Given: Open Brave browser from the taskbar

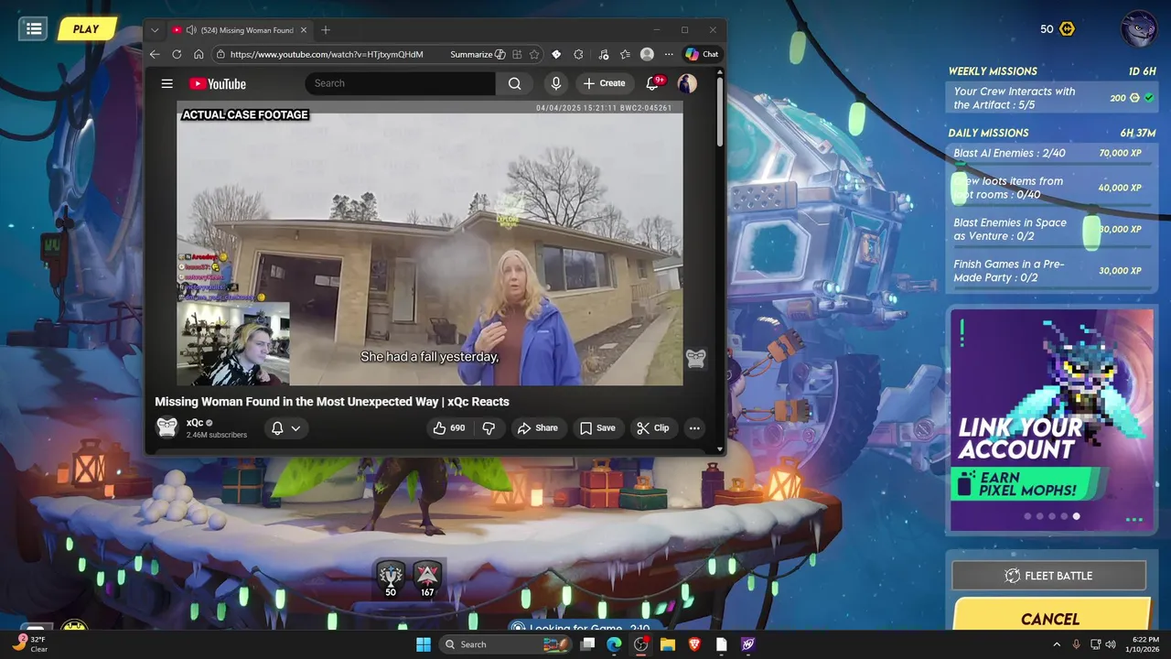Looking at the screenshot, I should pos(694,644).
